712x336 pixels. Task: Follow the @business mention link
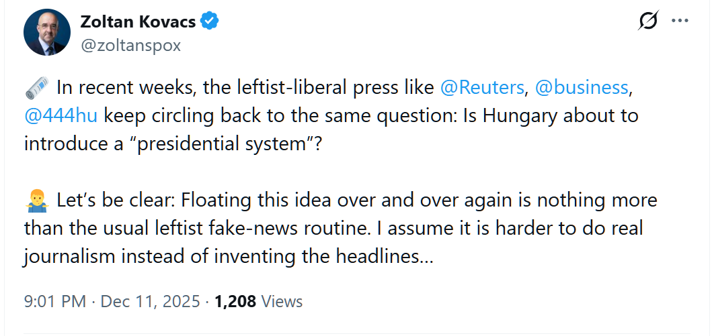tap(582, 87)
